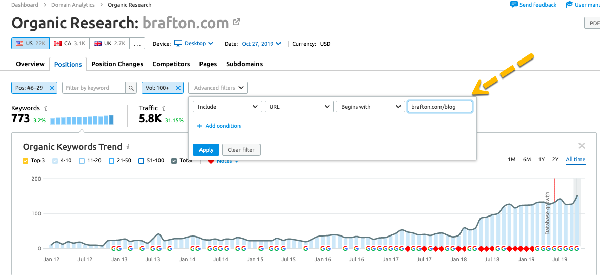
Task: Close the Organic Keywords Trend chart
Action: 582,146
